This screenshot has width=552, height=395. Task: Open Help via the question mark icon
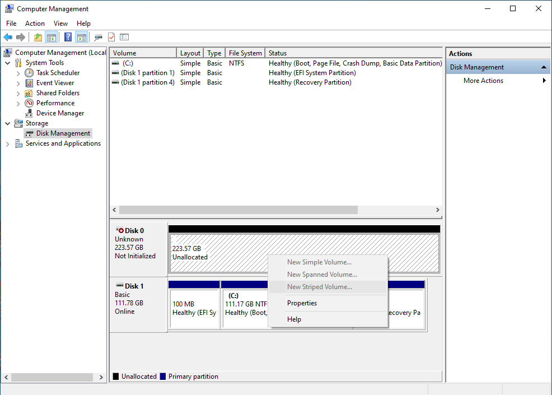[68, 37]
